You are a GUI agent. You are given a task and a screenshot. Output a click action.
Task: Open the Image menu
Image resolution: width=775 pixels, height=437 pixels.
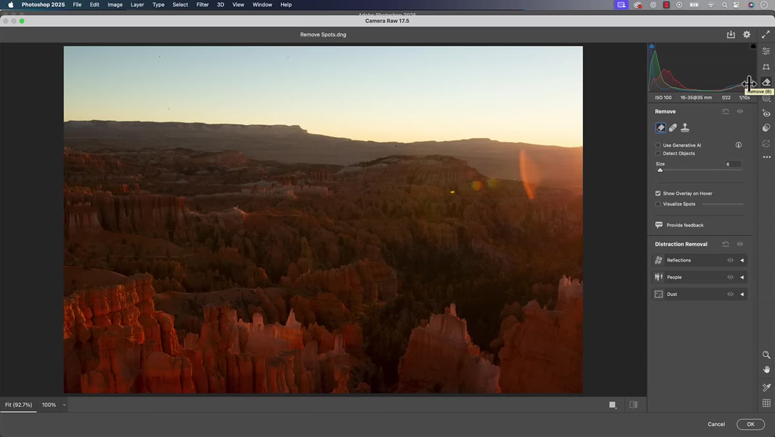coord(115,5)
